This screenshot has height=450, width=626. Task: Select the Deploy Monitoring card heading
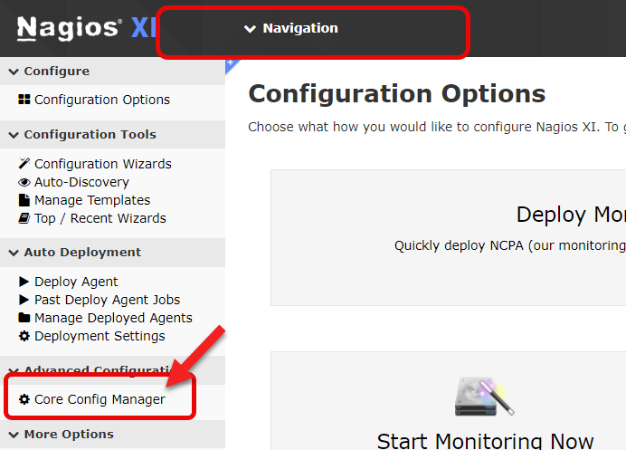tap(570, 215)
